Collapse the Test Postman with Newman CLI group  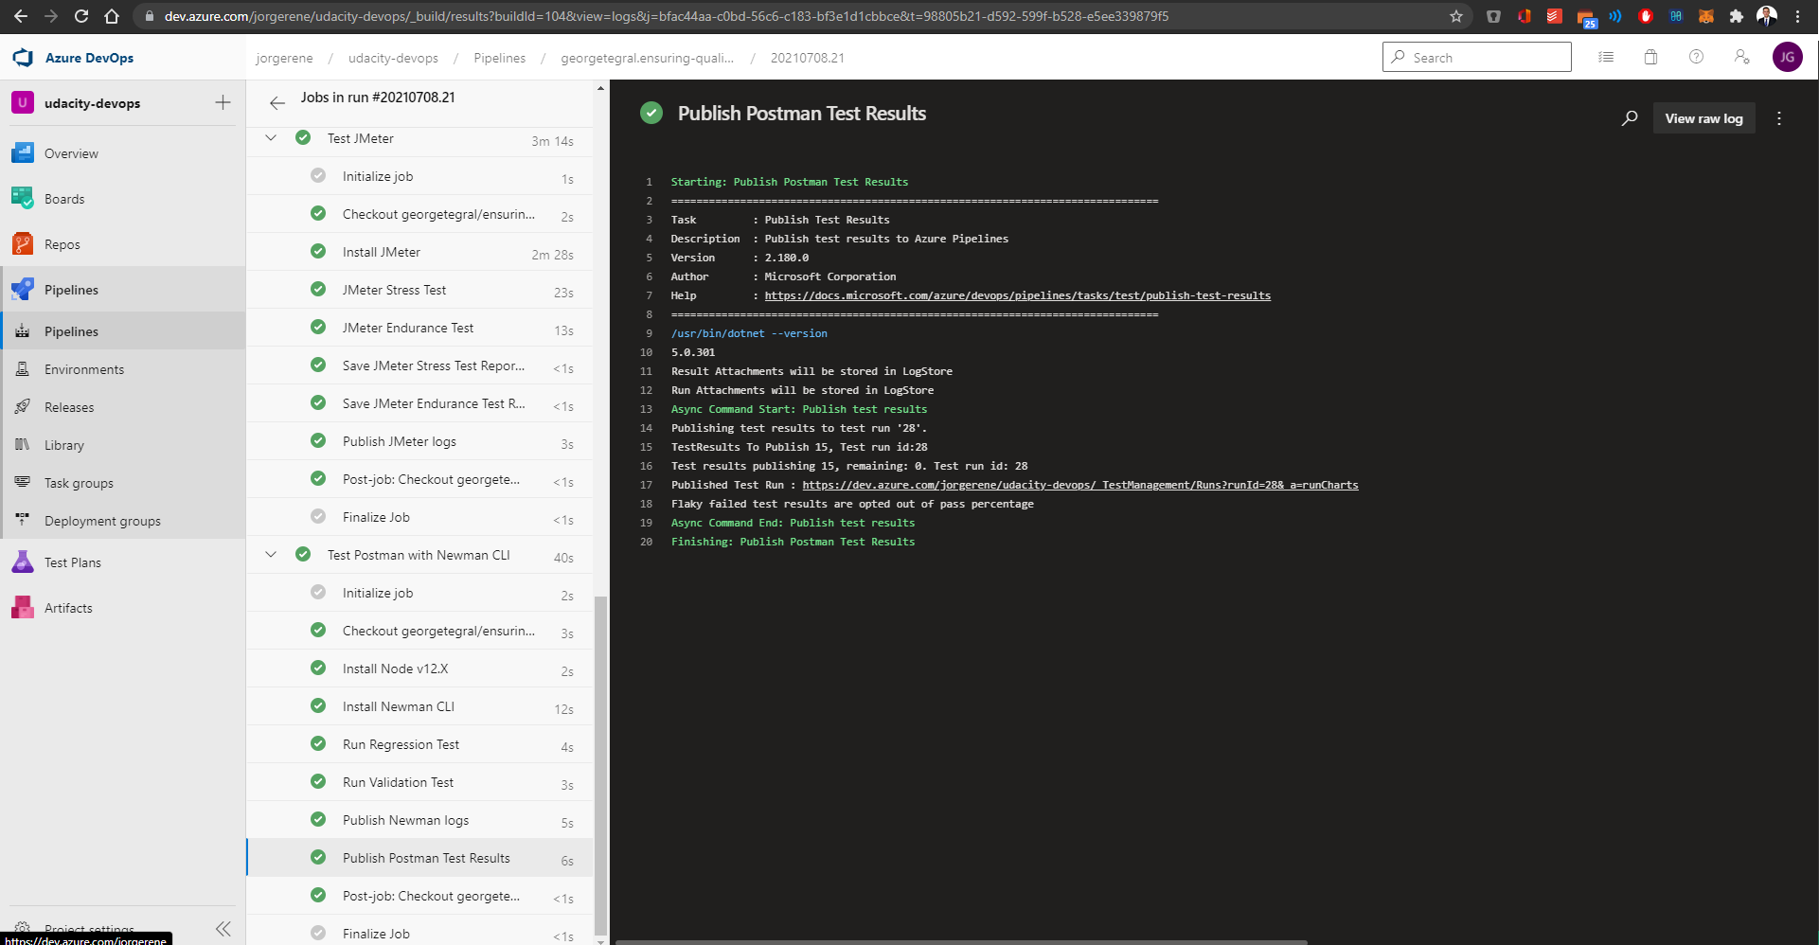pos(271,555)
